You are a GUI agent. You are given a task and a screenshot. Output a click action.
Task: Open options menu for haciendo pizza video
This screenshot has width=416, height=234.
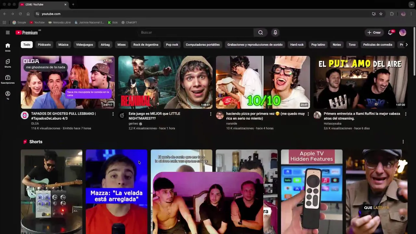click(308, 114)
